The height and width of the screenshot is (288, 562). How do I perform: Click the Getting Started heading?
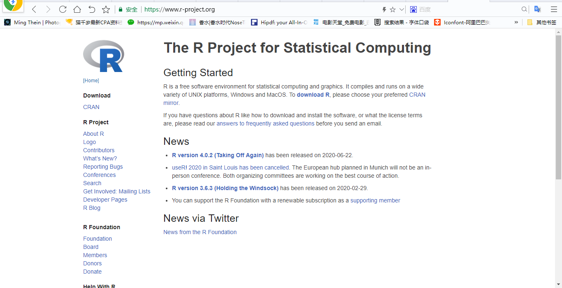click(198, 73)
